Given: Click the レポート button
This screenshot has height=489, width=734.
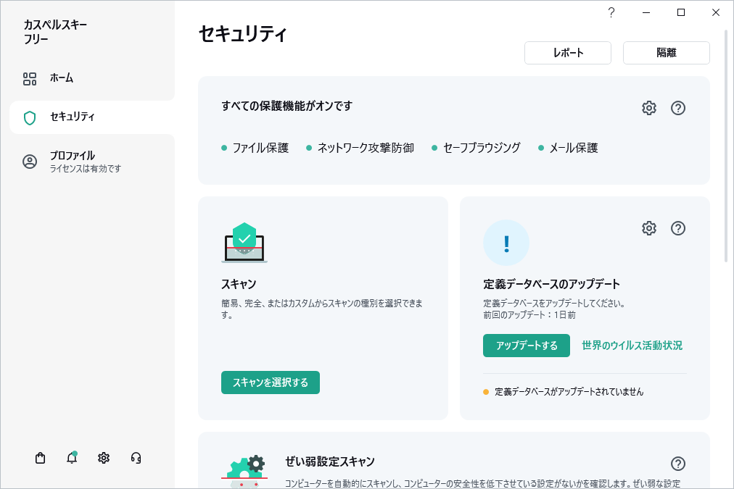Looking at the screenshot, I should [568, 53].
